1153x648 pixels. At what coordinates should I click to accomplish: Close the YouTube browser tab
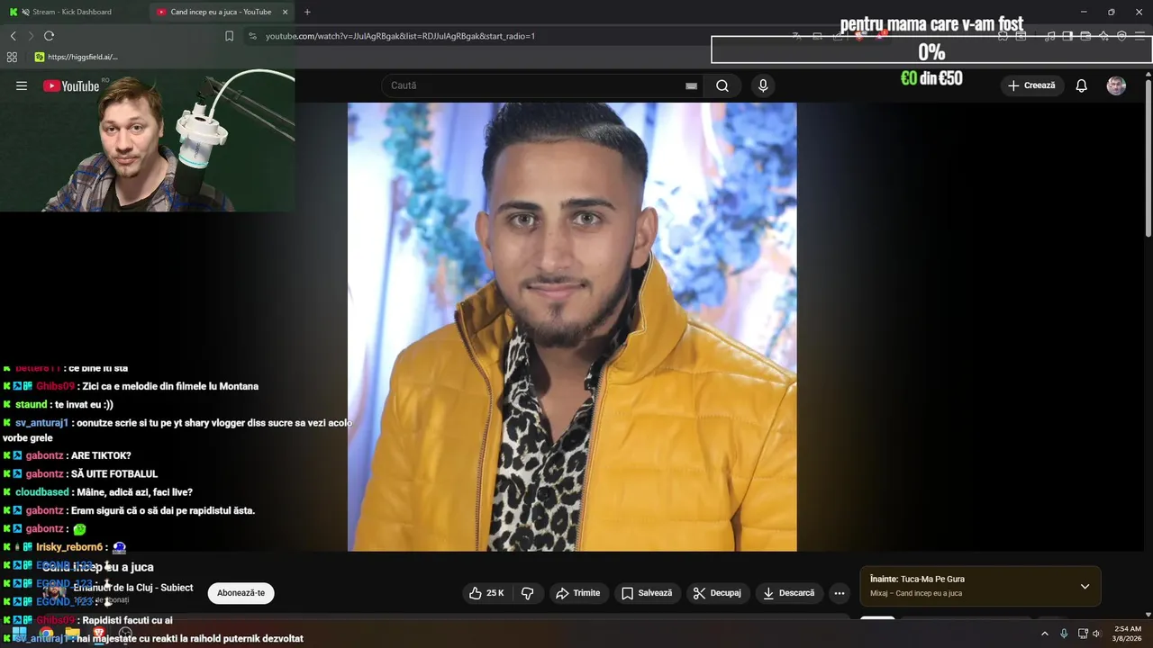(286, 12)
